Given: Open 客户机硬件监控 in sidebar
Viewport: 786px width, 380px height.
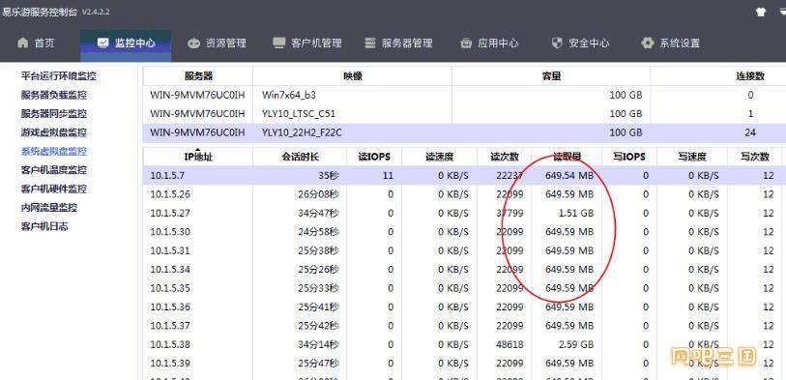Looking at the screenshot, I should click(x=53, y=189).
